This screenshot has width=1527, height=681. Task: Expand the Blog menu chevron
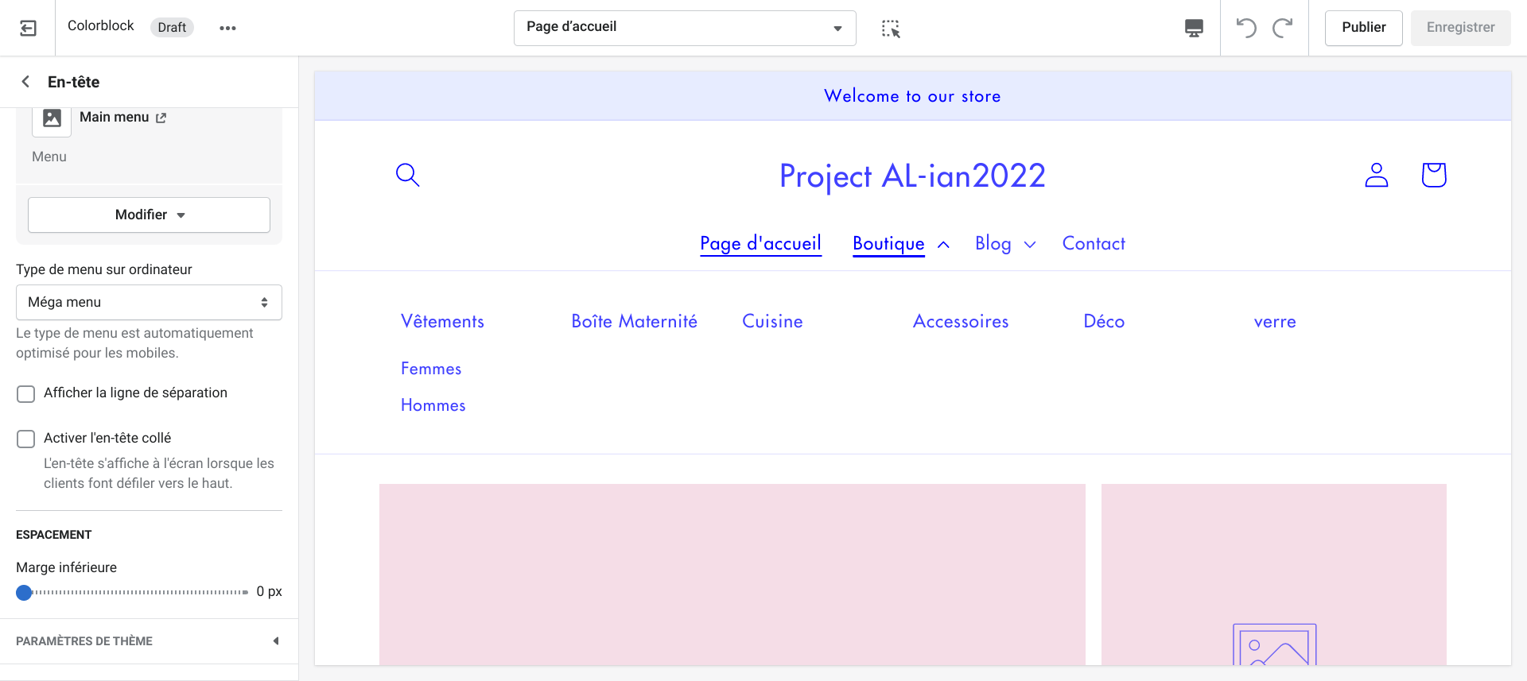coord(1030,245)
